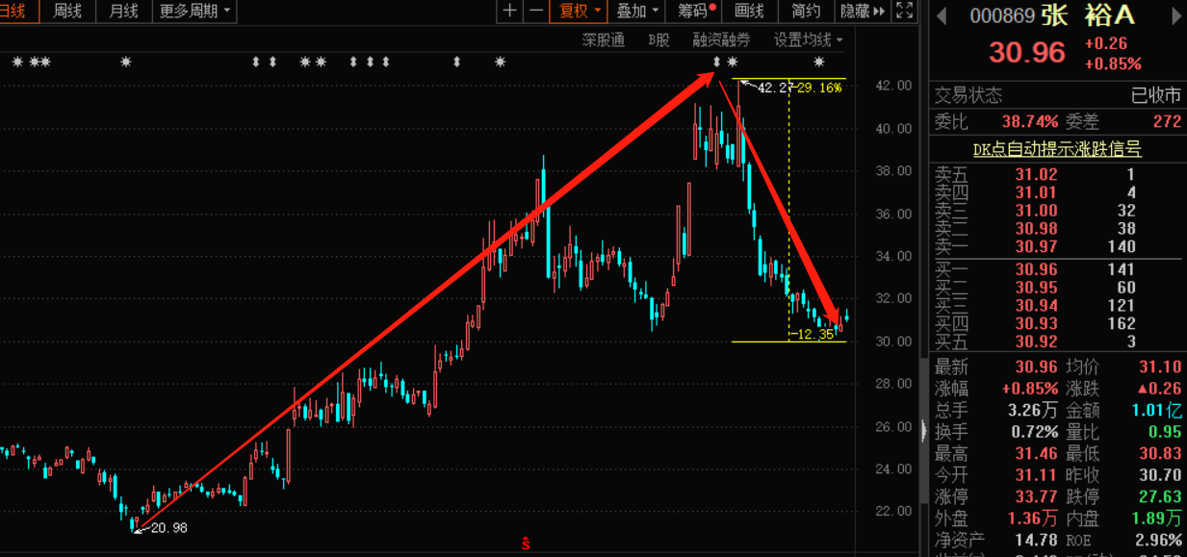Click 内盘 value 1.89万
Image resolution: width=1187 pixels, height=557 pixels.
(x=1155, y=519)
